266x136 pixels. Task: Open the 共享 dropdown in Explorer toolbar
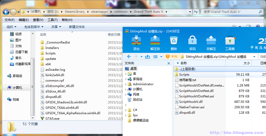tap(56, 27)
